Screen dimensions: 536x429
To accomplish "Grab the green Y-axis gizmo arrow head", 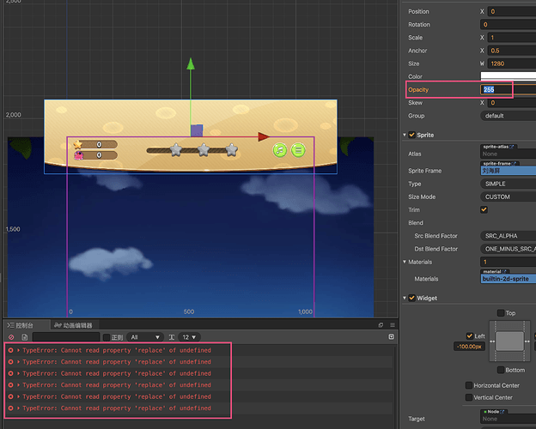I will 191,63.
